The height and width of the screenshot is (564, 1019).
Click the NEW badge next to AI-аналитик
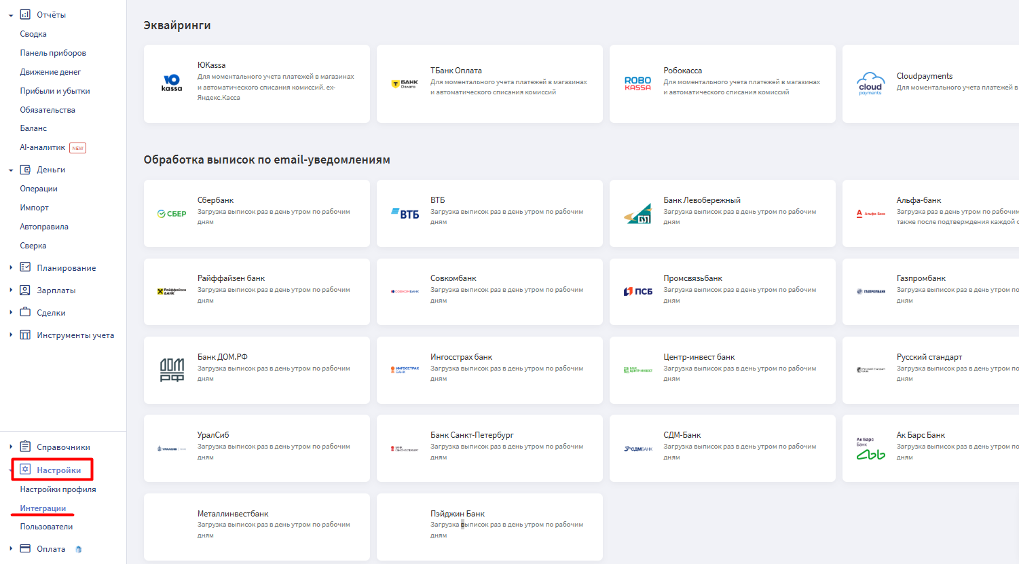click(78, 148)
